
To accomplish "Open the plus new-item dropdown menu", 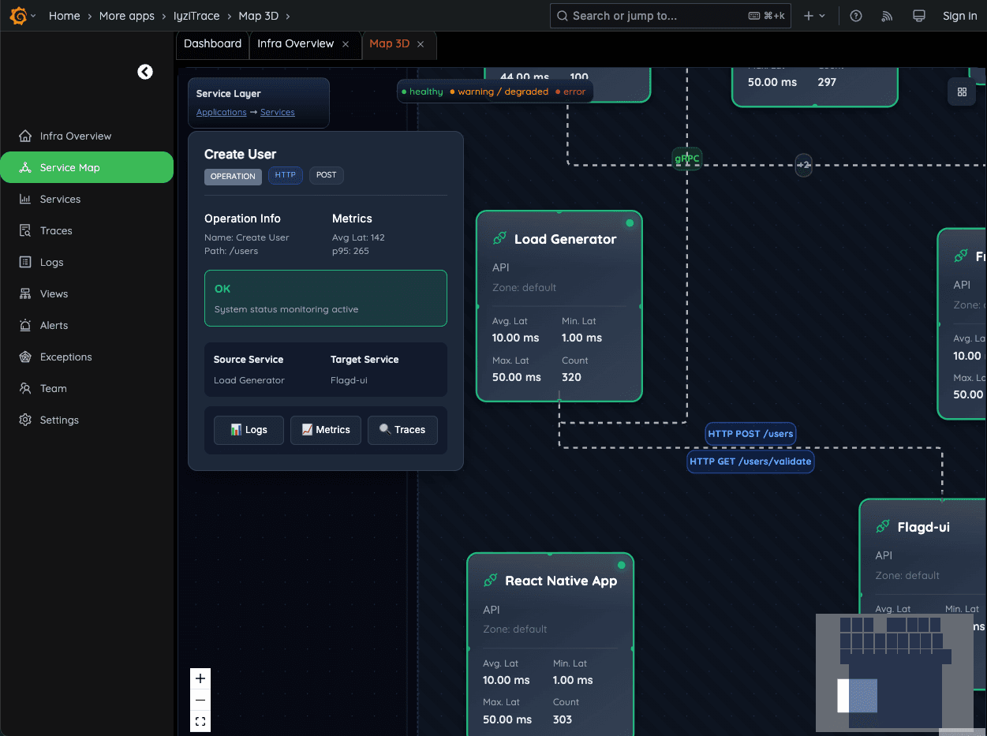I will coord(814,16).
